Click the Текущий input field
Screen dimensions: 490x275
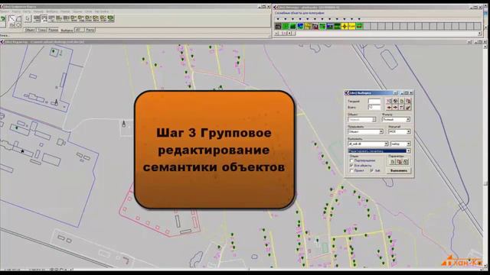coord(374,102)
